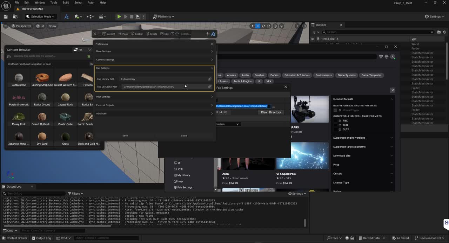Open the File menu
This screenshot has height=243, width=449.
point(17,2)
